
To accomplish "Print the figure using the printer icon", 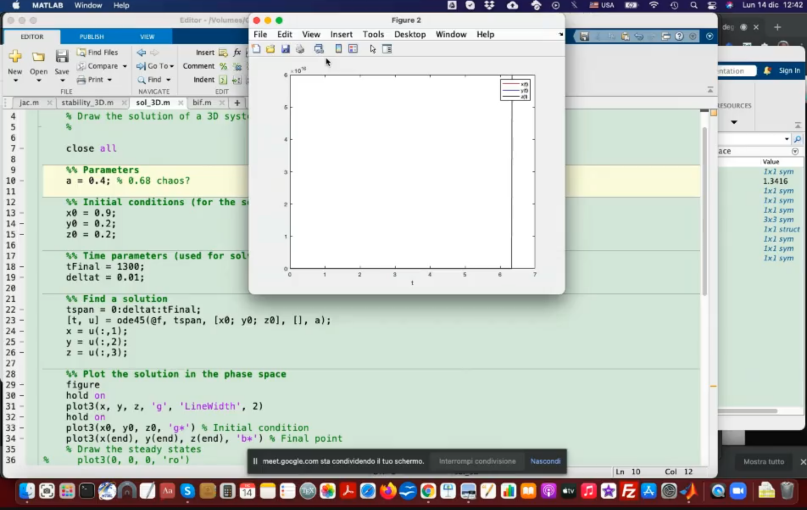I will point(300,49).
